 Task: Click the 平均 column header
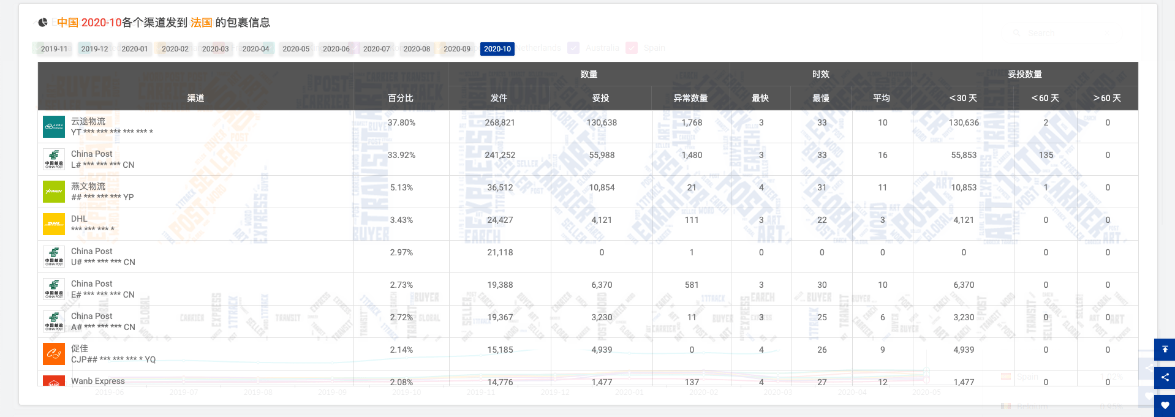[882, 98]
